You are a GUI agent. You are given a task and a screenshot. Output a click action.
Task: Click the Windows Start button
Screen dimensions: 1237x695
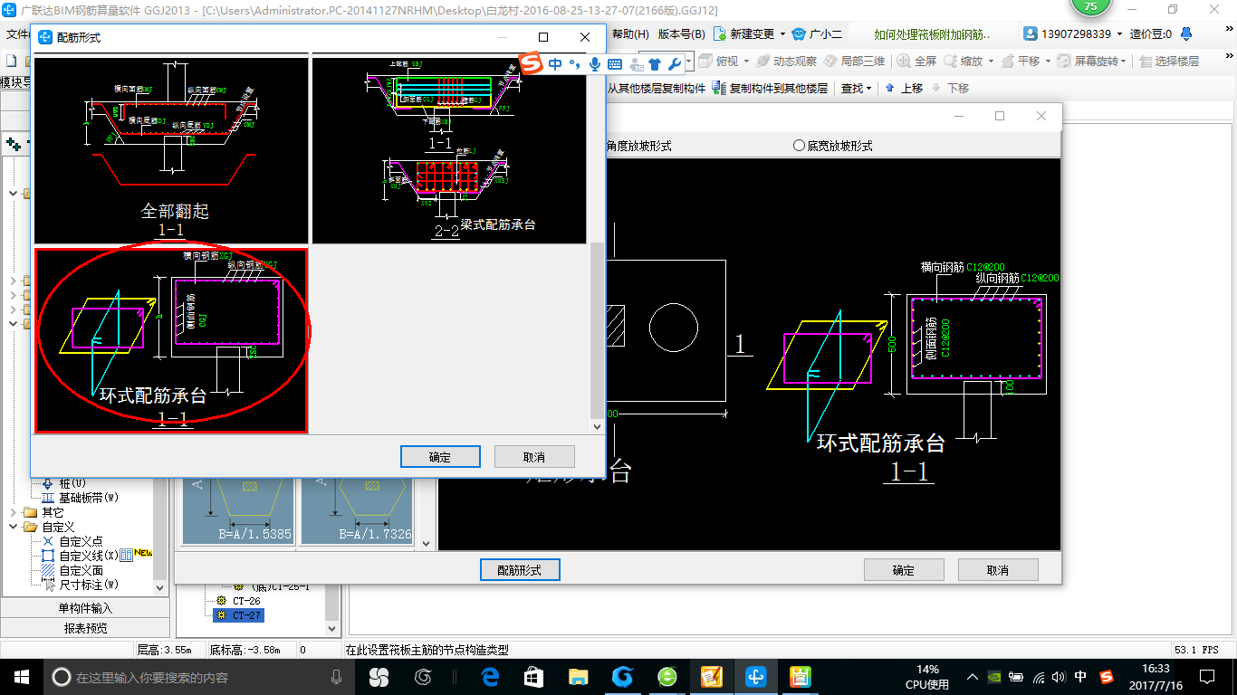click(x=21, y=677)
